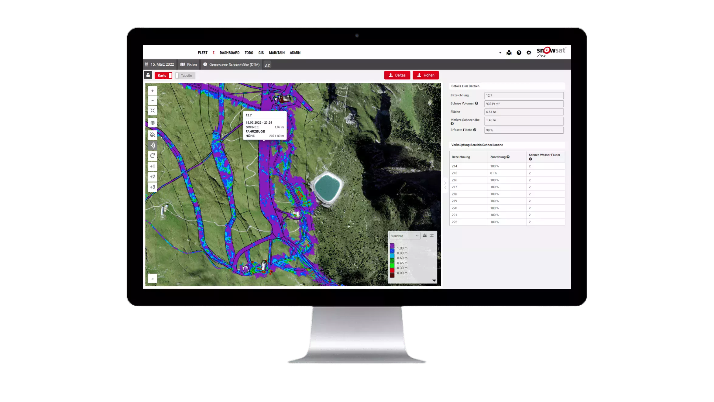Click the SNOWsat logo

click(551, 52)
